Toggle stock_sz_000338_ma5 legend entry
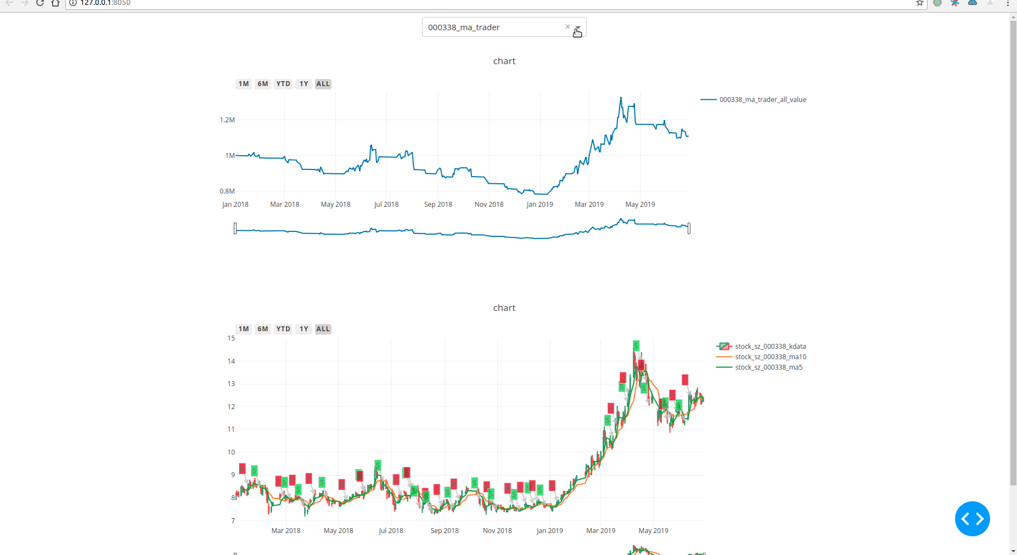 pos(760,367)
